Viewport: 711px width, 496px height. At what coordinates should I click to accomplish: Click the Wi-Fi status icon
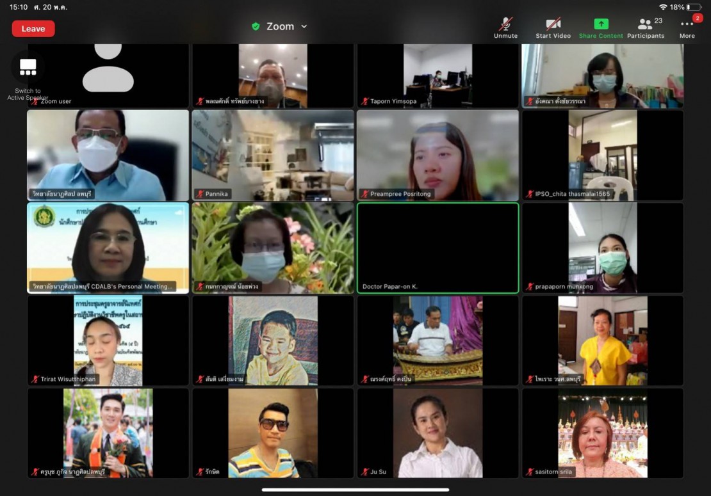coord(664,7)
